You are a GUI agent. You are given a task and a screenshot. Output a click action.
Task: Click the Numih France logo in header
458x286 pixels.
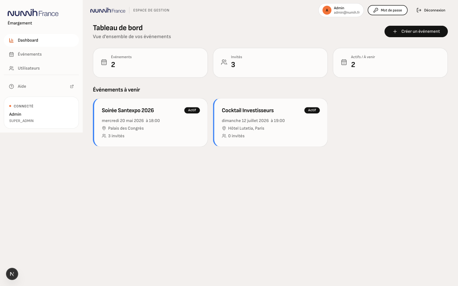click(x=108, y=10)
